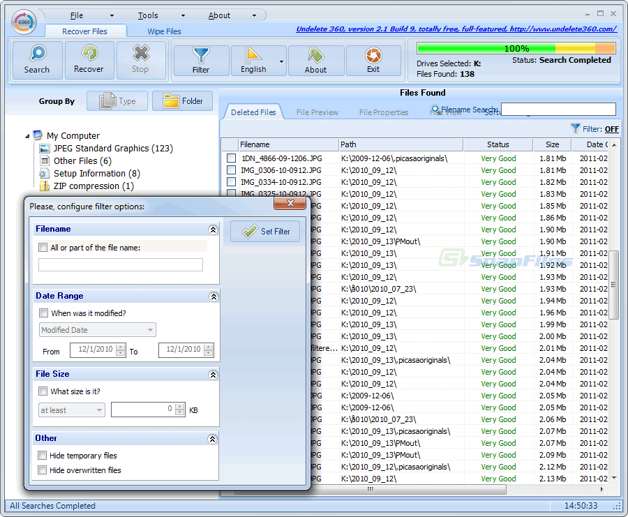Click the vertical scrollbar of file list
Image resolution: width=628 pixels, height=517 pixels.
[613, 285]
